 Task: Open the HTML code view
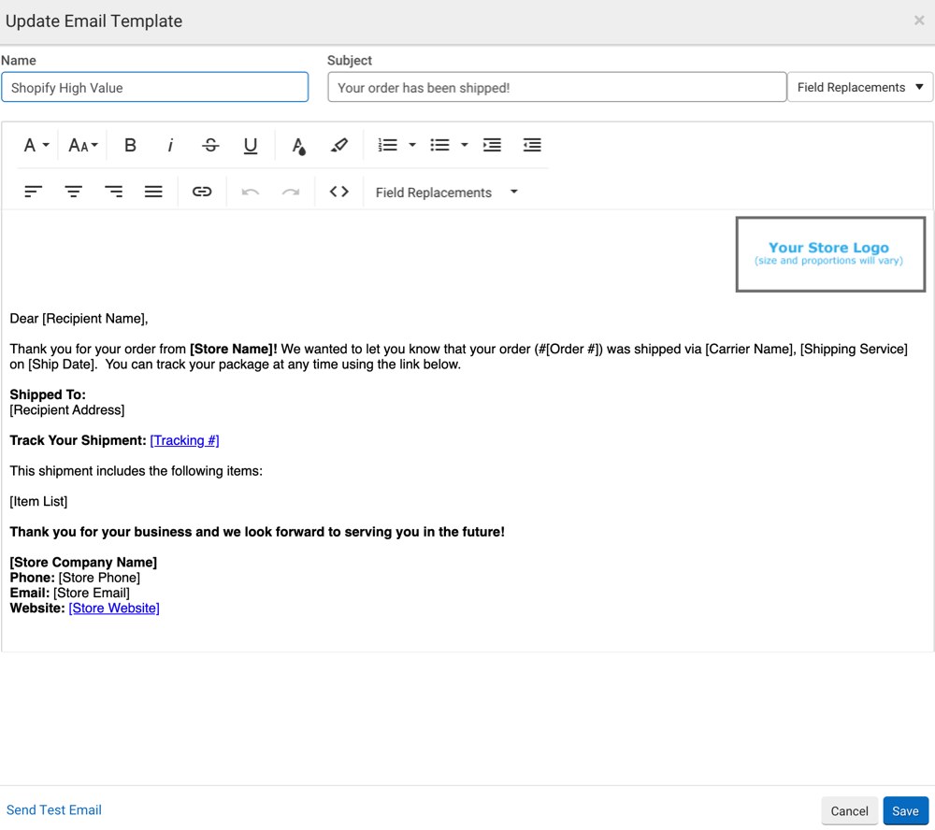(x=339, y=192)
